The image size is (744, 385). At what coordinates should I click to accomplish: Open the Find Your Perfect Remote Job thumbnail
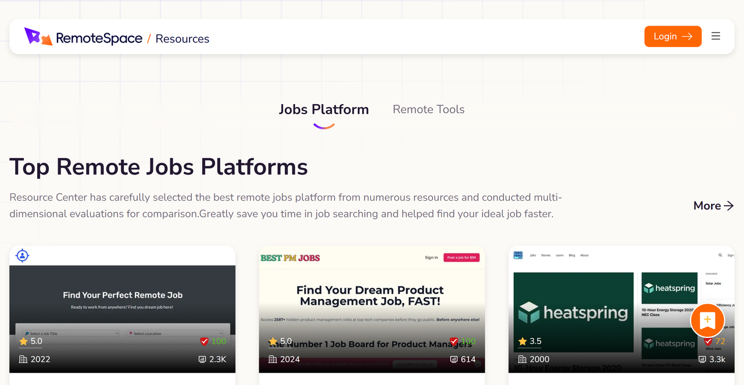coord(123,309)
